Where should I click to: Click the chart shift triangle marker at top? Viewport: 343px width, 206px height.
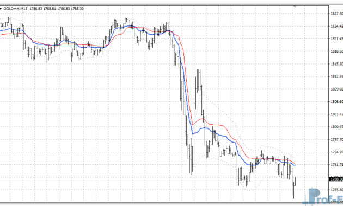coord(295,7)
